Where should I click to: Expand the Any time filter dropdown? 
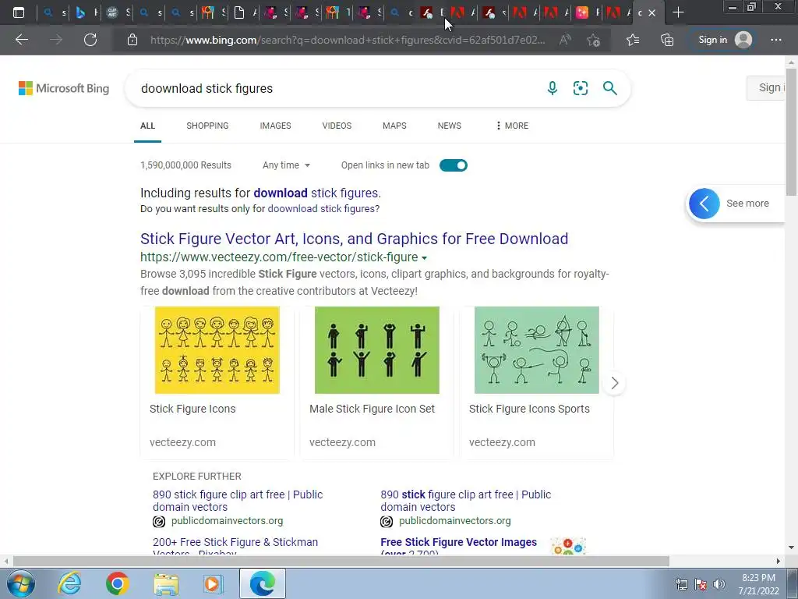pos(286,165)
